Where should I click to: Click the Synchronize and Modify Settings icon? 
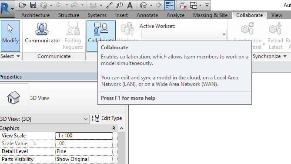[x=43, y=5]
